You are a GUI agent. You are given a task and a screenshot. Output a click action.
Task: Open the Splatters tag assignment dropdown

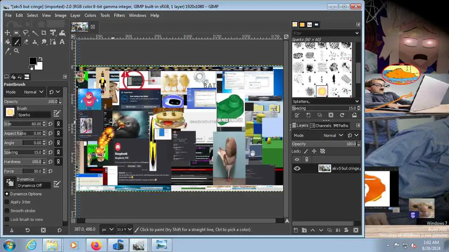357,101
